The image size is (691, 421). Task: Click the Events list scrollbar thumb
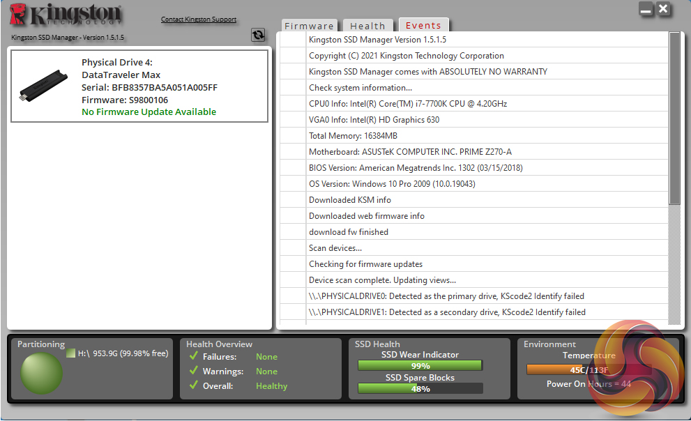pos(674,118)
